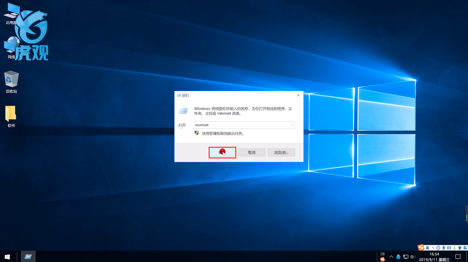The height and width of the screenshot is (262, 468).
Task: Open the soft keyboard icon on IME bar
Action: [449, 248]
